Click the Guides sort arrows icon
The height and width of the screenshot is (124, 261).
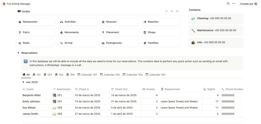pos(172,11)
